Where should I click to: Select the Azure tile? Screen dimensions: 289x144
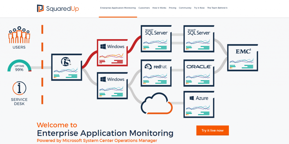pyautogui.click(x=199, y=104)
